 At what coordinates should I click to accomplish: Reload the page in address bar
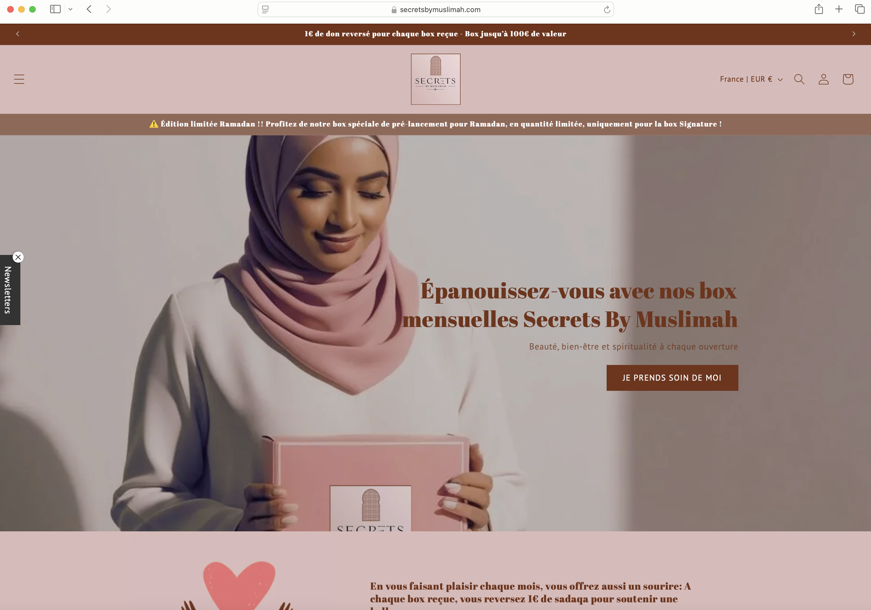point(607,9)
